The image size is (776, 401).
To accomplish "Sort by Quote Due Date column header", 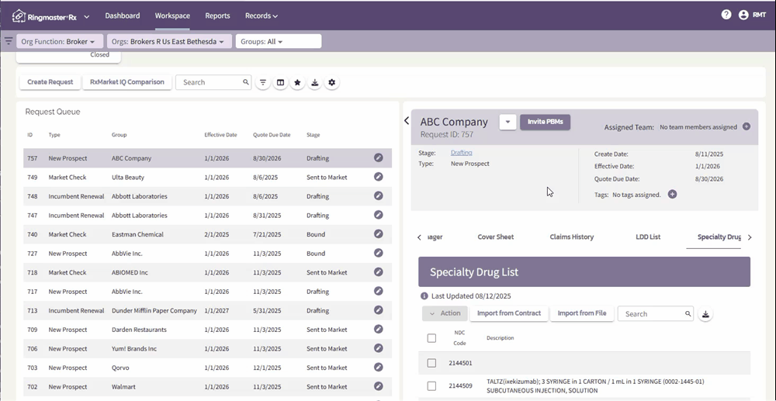I will (x=271, y=134).
